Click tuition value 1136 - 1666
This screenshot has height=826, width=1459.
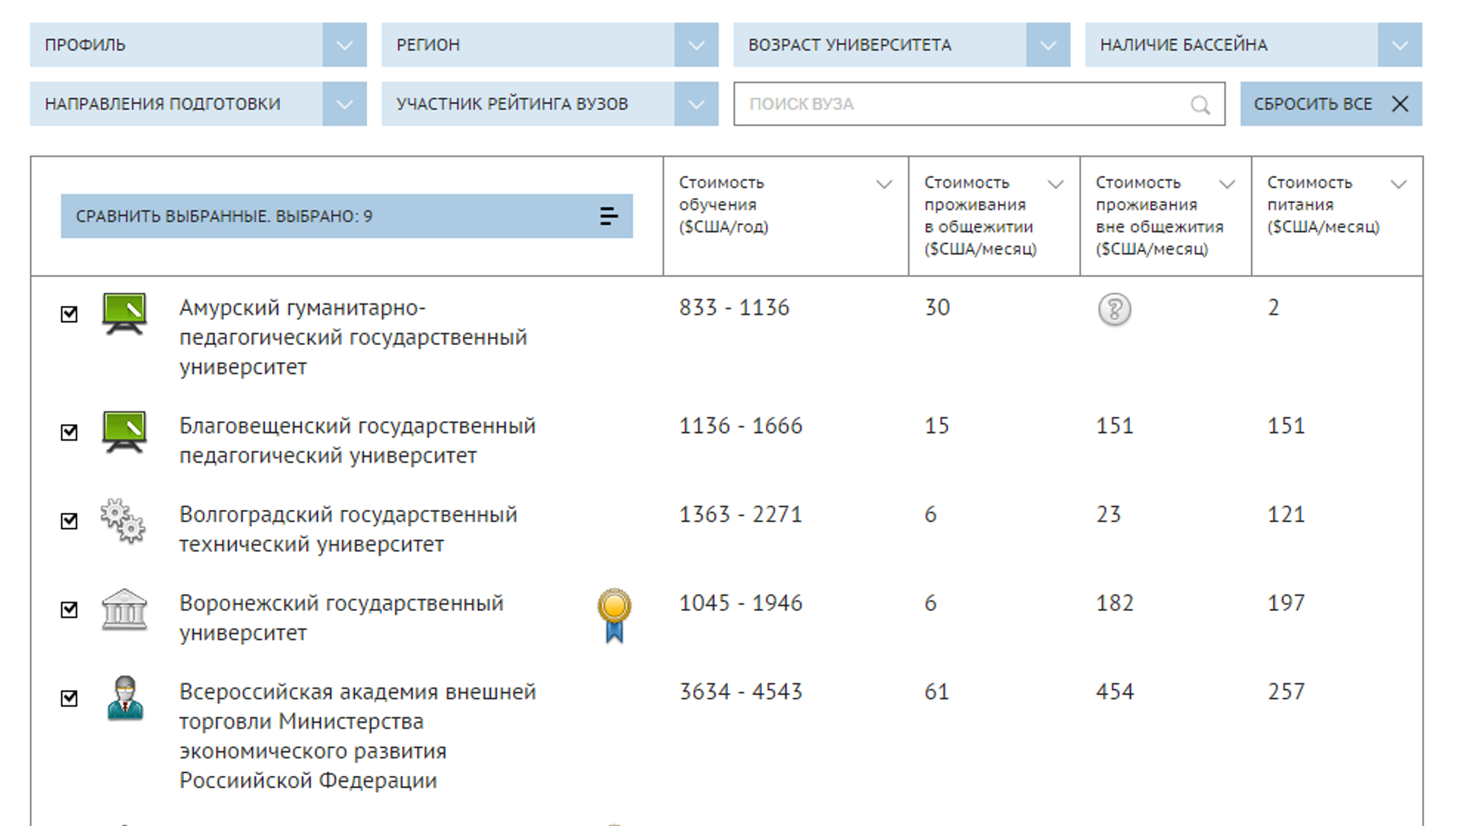pos(740,426)
